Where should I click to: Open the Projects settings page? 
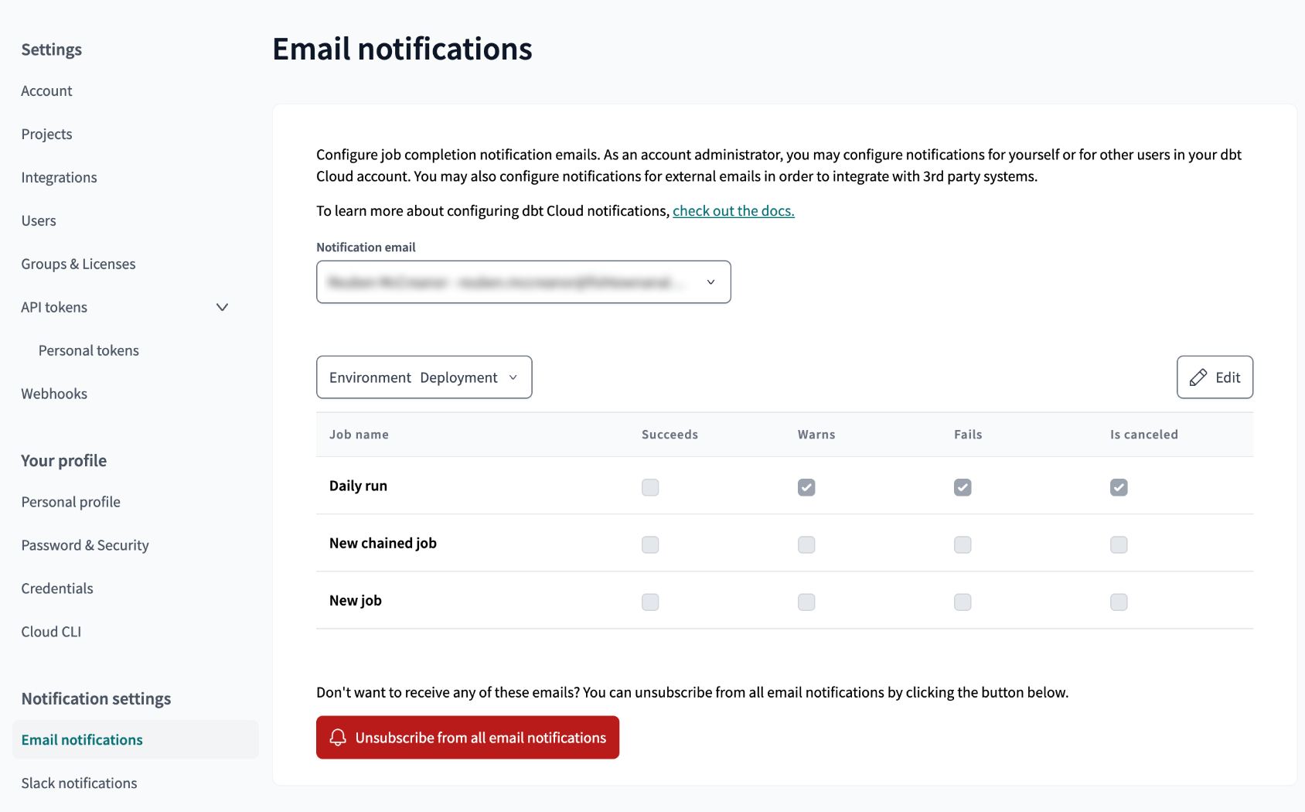click(46, 134)
